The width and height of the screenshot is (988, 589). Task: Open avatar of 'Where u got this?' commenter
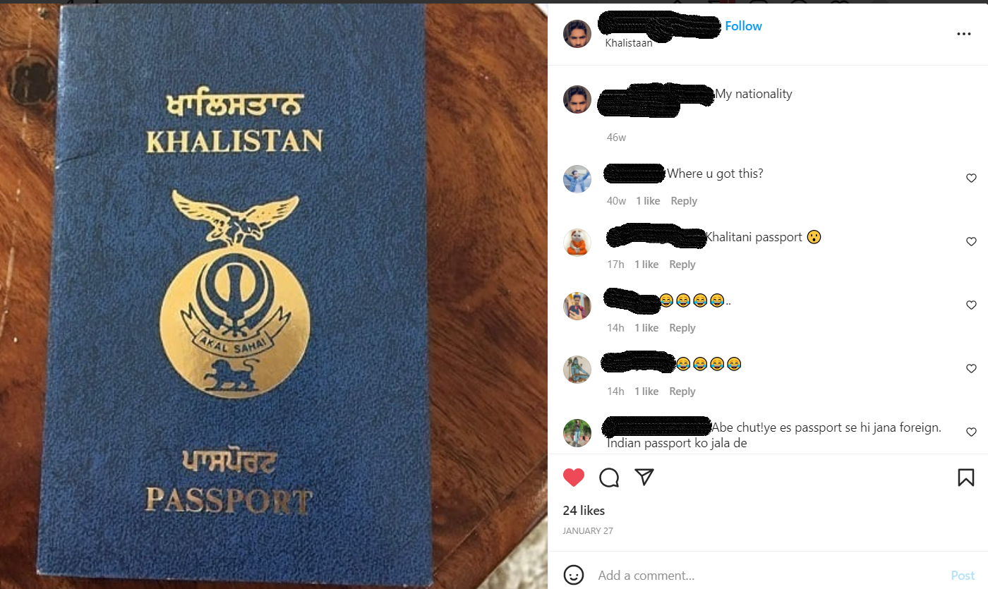pyautogui.click(x=577, y=179)
